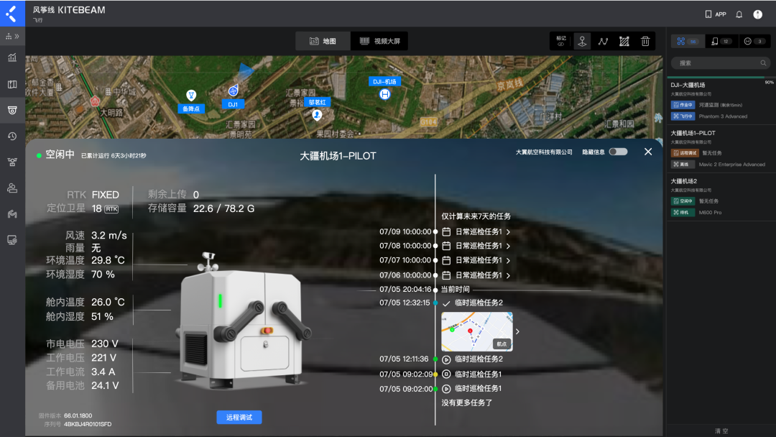
Task: Toggle 标记 visibility eye icon
Action: pyautogui.click(x=561, y=45)
